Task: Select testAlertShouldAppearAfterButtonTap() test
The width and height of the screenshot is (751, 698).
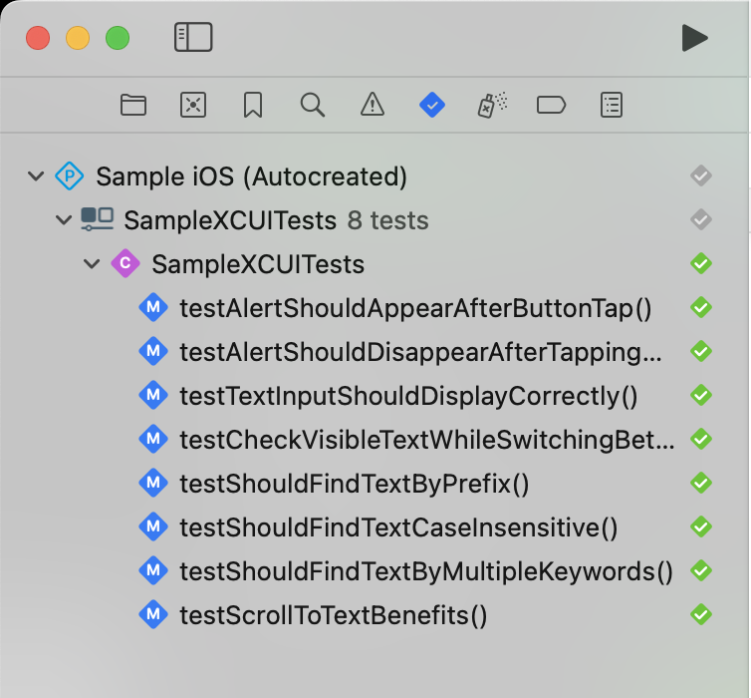Action: pos(415,308)
